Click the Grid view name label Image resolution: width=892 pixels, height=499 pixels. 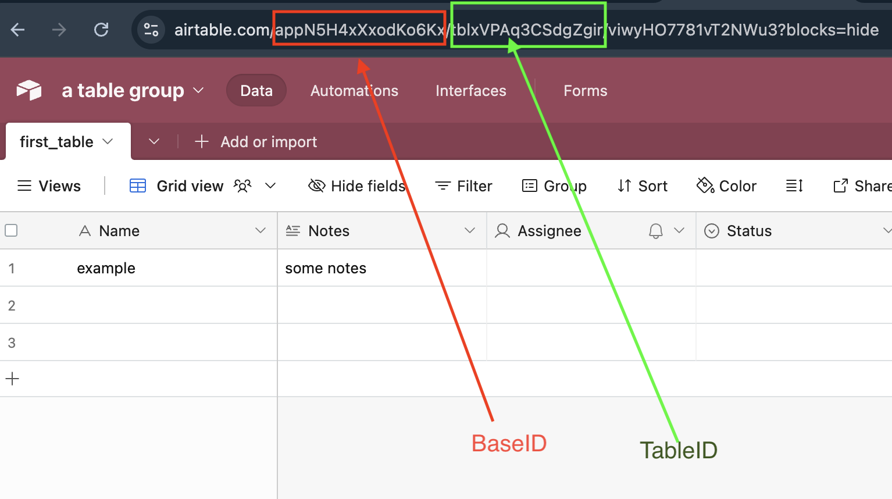190,186
